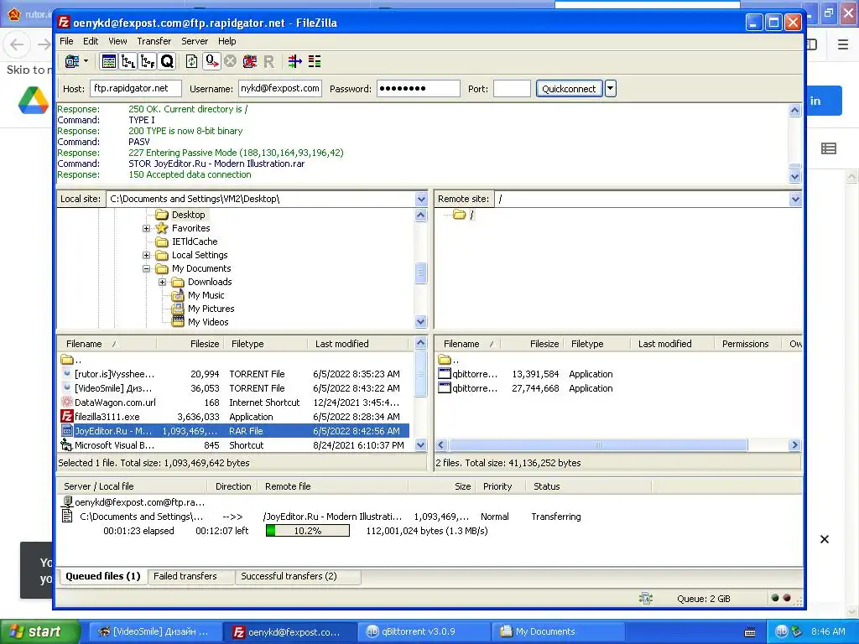Select the [VideoSmile] torrent file
The width and height of the screenshot is (859, 644).
234,388
